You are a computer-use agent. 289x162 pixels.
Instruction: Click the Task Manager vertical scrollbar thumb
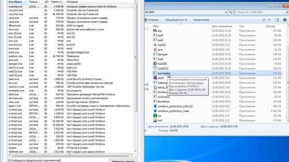click(x=135, y=57)
